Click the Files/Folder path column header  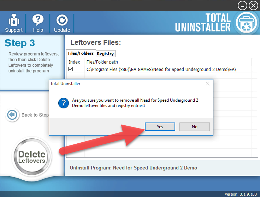102,62
